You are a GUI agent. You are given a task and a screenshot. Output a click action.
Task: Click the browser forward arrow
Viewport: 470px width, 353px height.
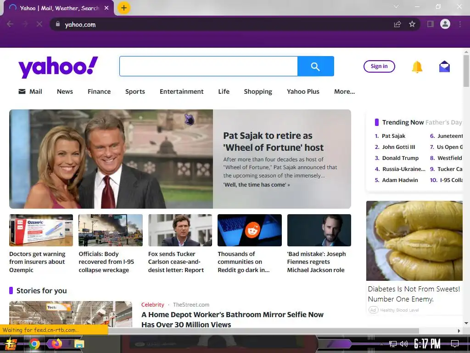click(25, 24)
